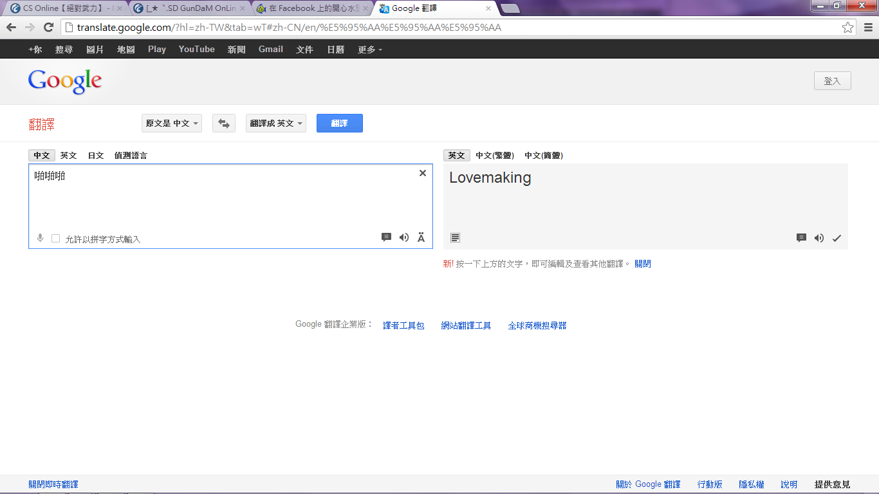Click the list icon under Lovemaking
879x494 pixels.
pyautogui.click(x=455, y=238)
